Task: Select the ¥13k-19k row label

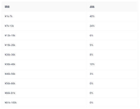Action: 10,35
